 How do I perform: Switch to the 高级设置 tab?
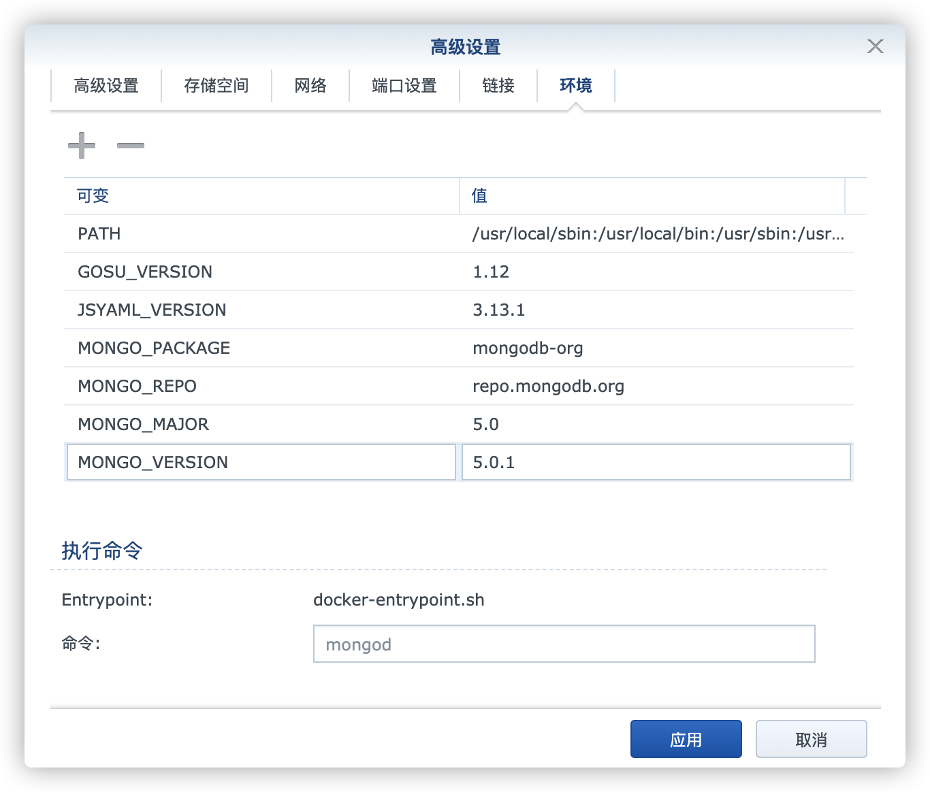[106, 86]
